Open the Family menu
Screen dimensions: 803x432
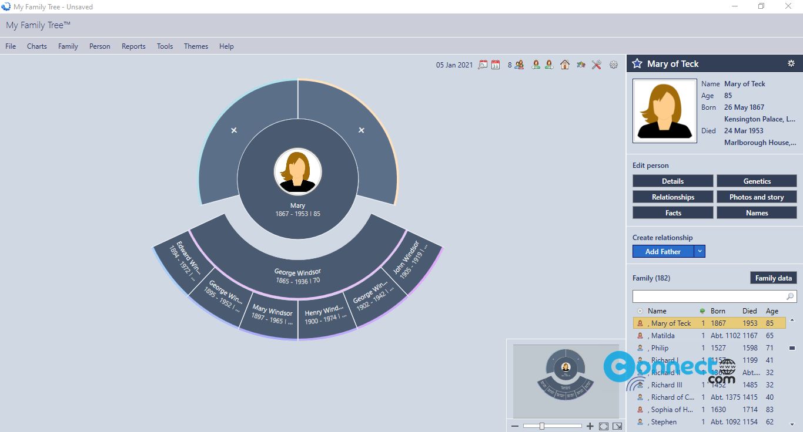[68, 46]
